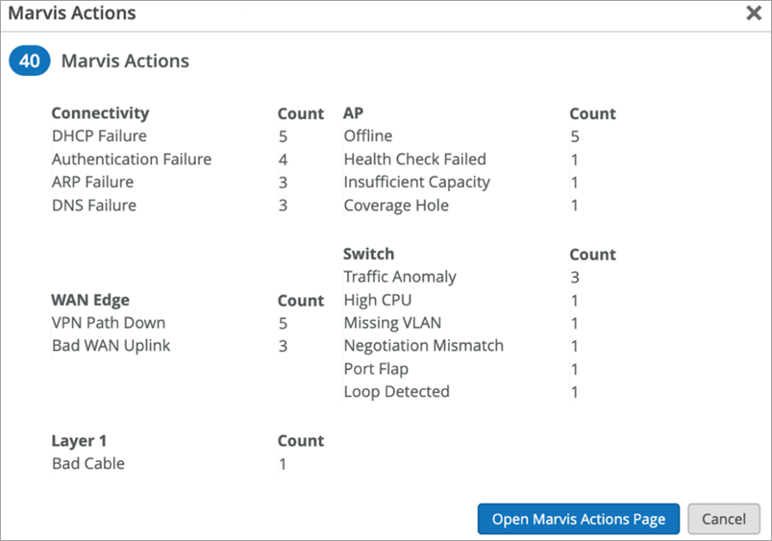The height and width of the screenshot is (541, 772).
Task: Select VPN Path Down under WAN Edge
Action: 109,323
